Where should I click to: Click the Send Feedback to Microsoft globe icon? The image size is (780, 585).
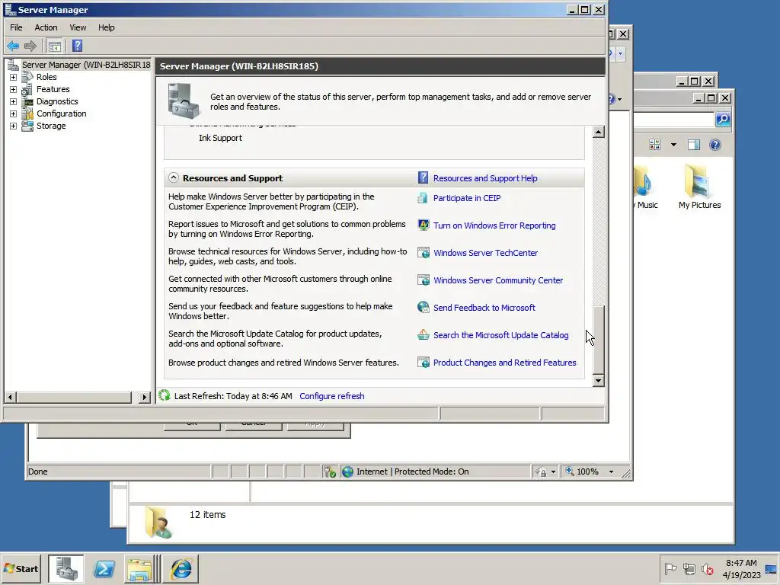(x=423, y=308)
